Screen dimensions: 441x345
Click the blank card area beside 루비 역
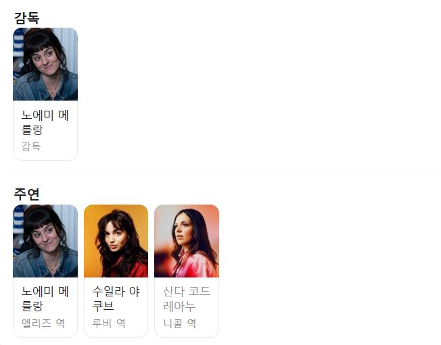[137, 323]
